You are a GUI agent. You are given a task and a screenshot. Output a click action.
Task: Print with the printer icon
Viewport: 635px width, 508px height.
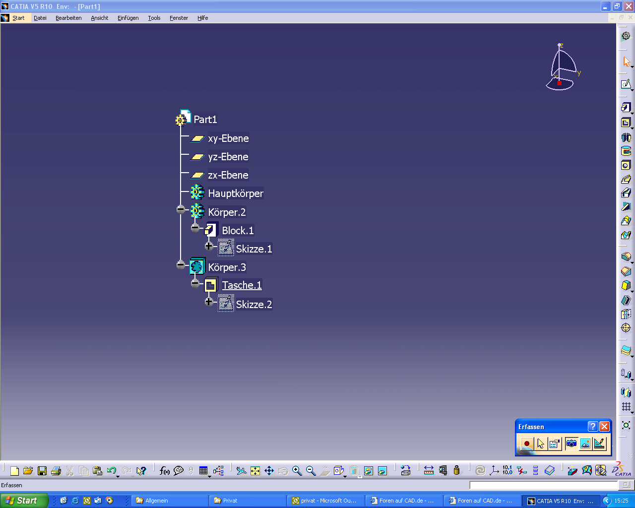click(56, 471)
